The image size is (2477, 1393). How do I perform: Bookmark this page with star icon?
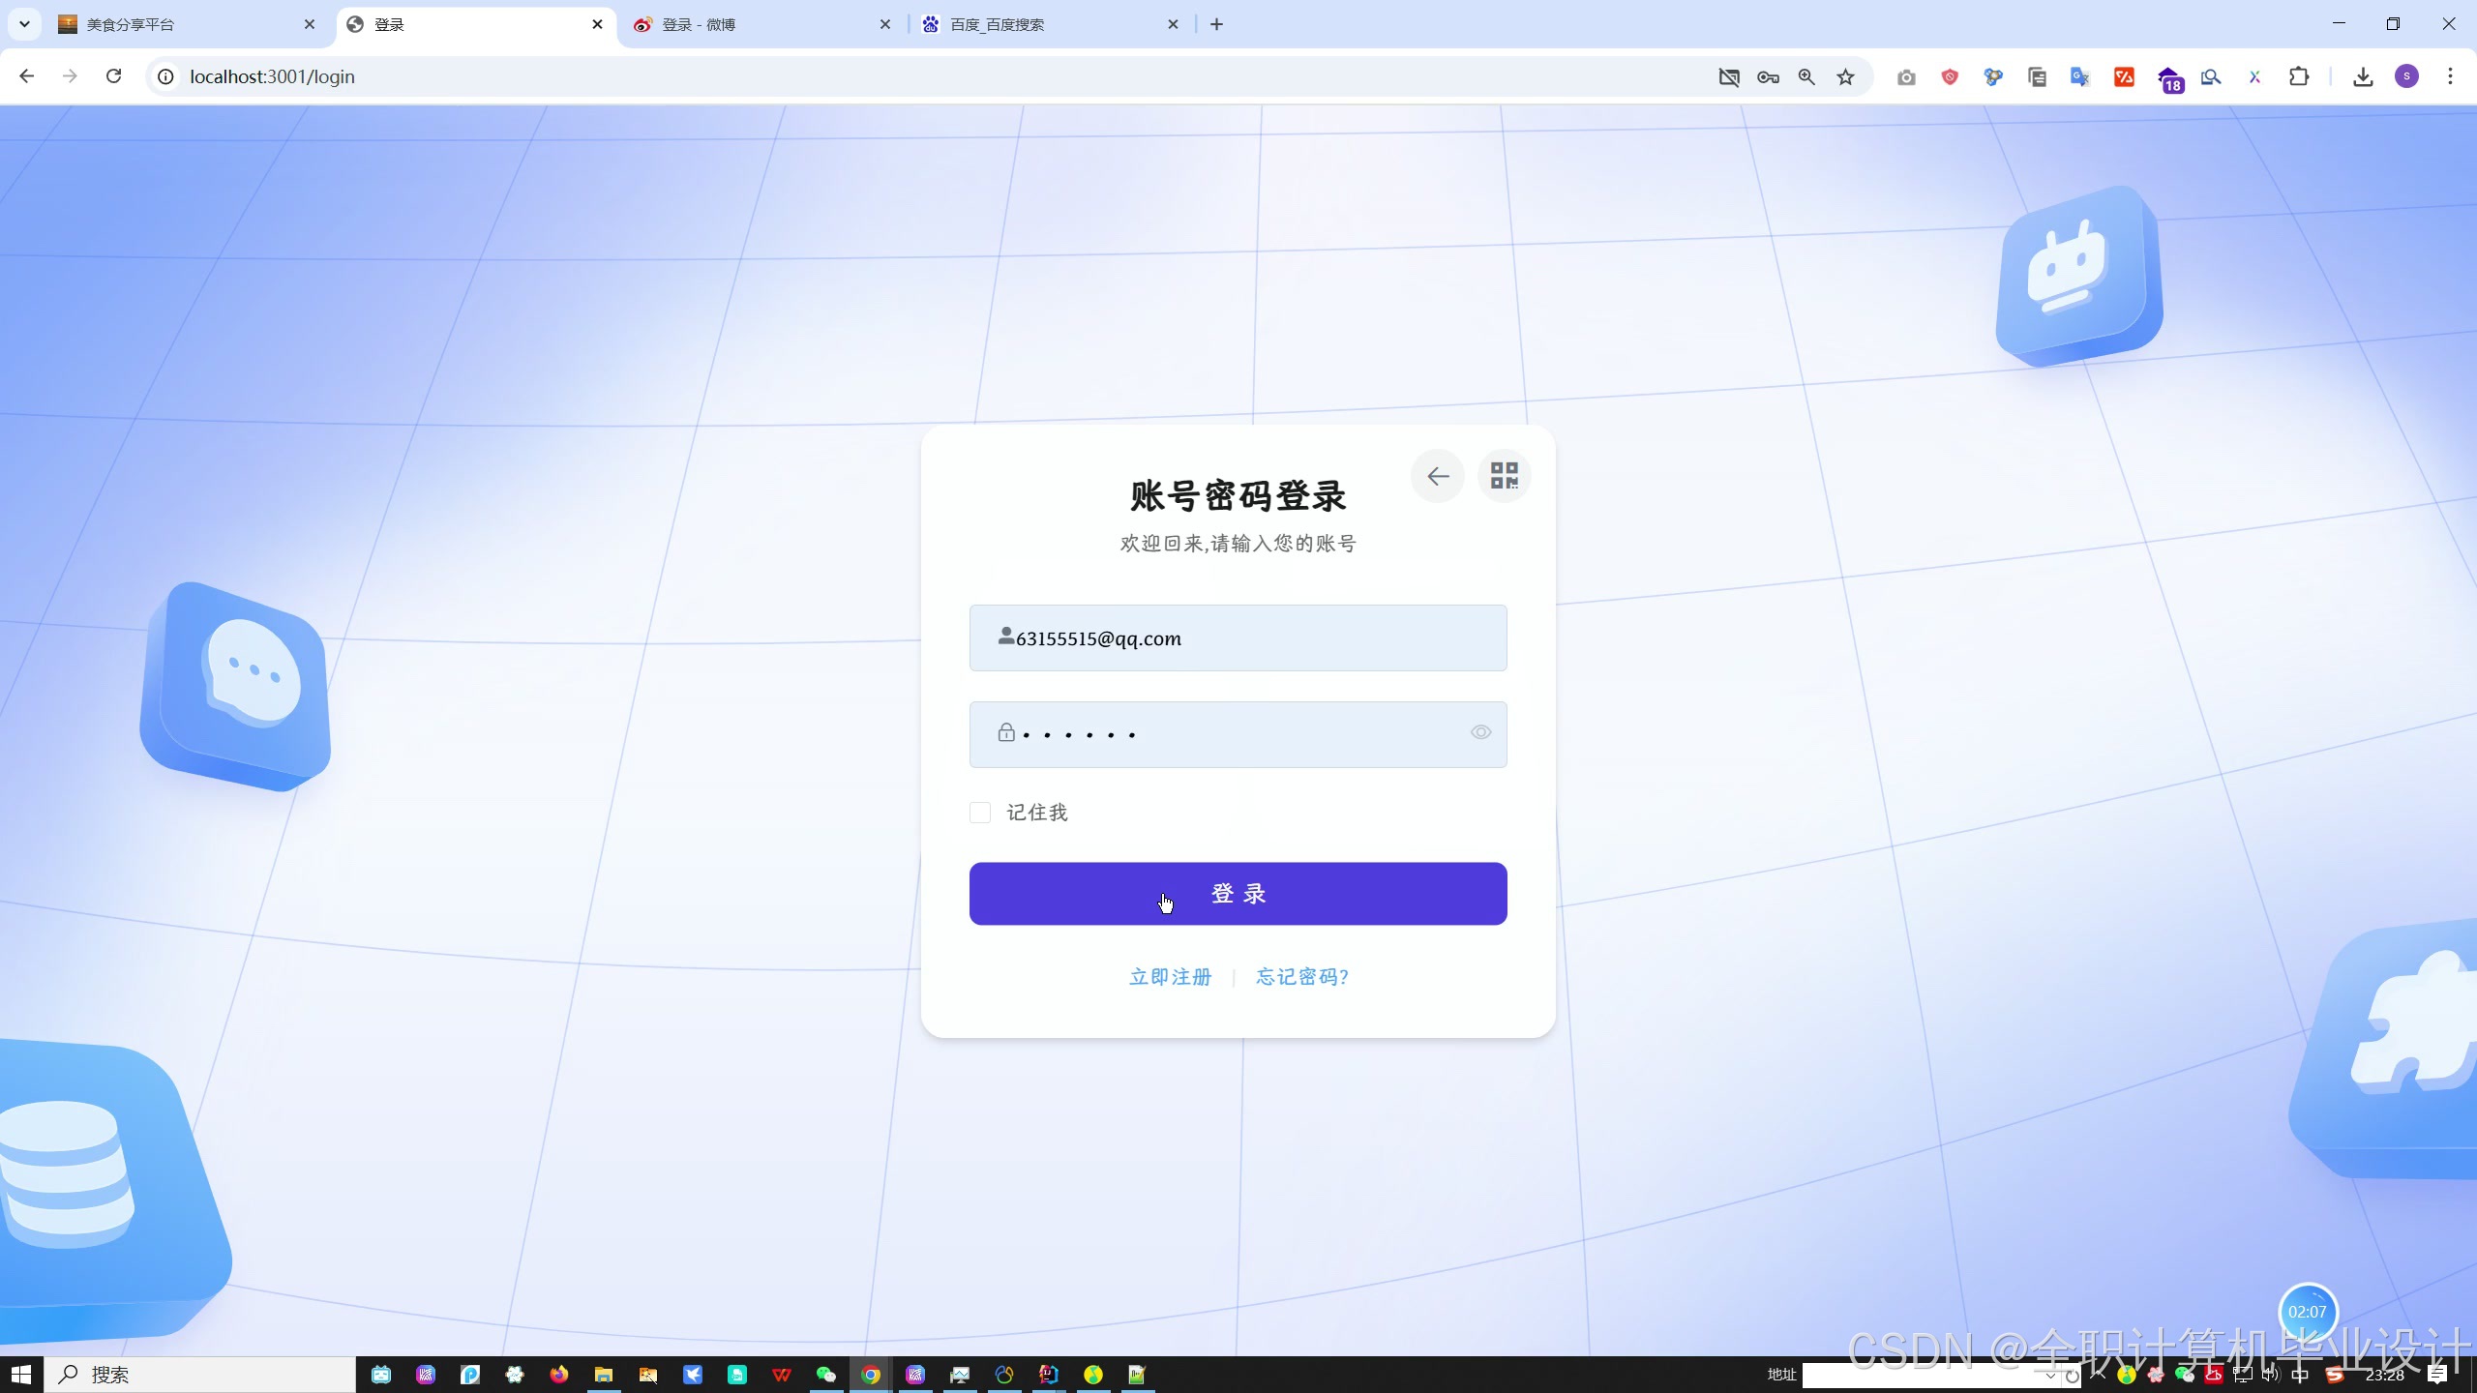tap(1846, 77)
